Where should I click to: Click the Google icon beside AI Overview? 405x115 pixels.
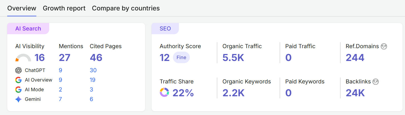(18, 80)
